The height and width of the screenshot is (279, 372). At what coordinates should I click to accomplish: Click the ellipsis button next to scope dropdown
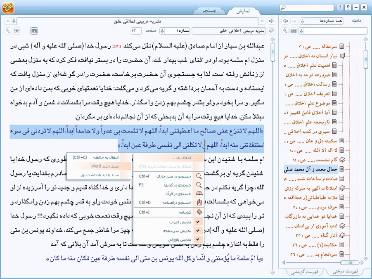294,21
